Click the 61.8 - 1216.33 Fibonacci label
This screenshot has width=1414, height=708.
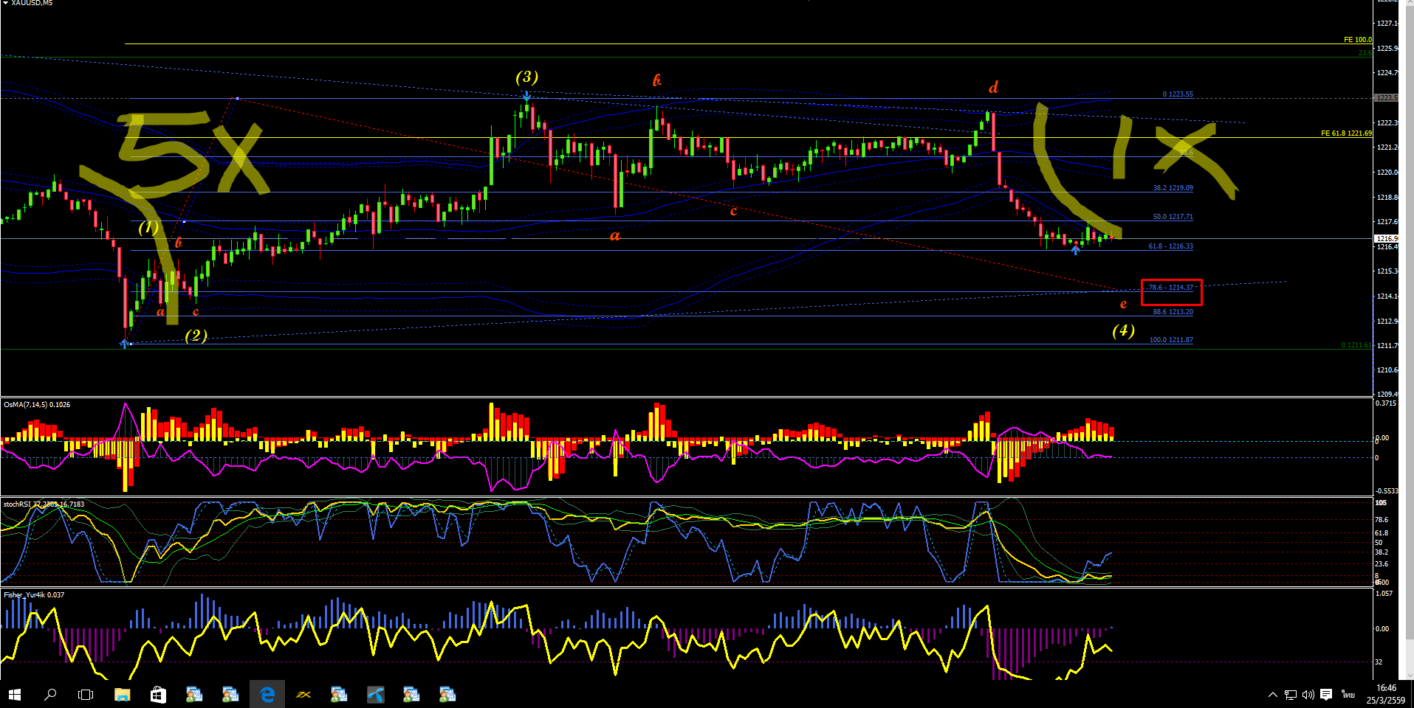point(1170,246)
